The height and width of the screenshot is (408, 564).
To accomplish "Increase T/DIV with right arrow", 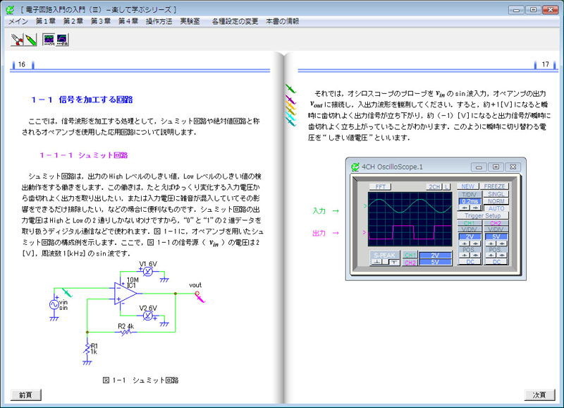I will (x=475, y=208).
